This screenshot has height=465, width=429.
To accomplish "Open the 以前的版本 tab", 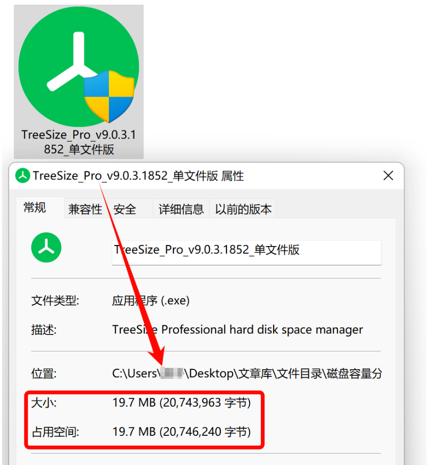I will point(243,209).
